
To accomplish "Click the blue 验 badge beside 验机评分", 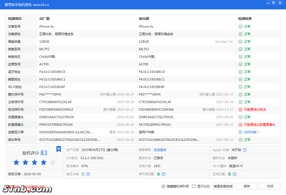I will pyautogui.click(x=58, y=149).
